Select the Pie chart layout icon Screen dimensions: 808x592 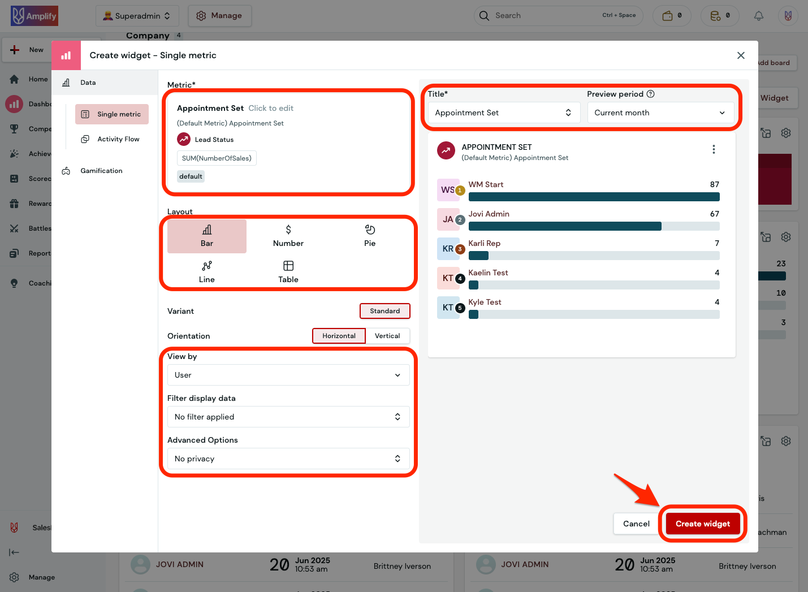(370, 235)
